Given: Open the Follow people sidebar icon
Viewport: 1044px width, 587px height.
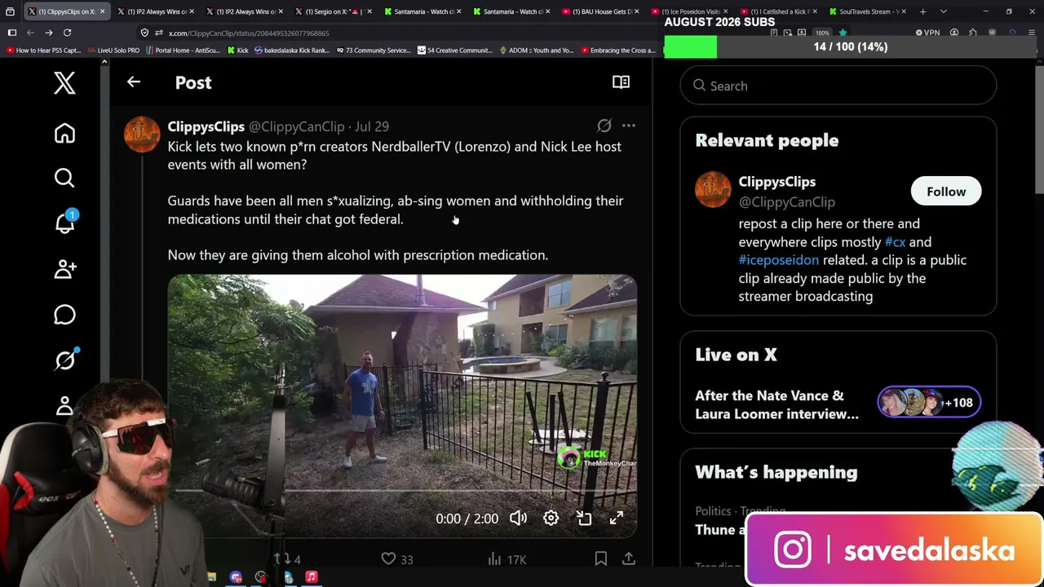Looking at the screenshot, I should (64, 269).
